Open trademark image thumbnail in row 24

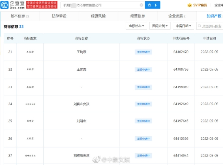[x=30, y=104]
